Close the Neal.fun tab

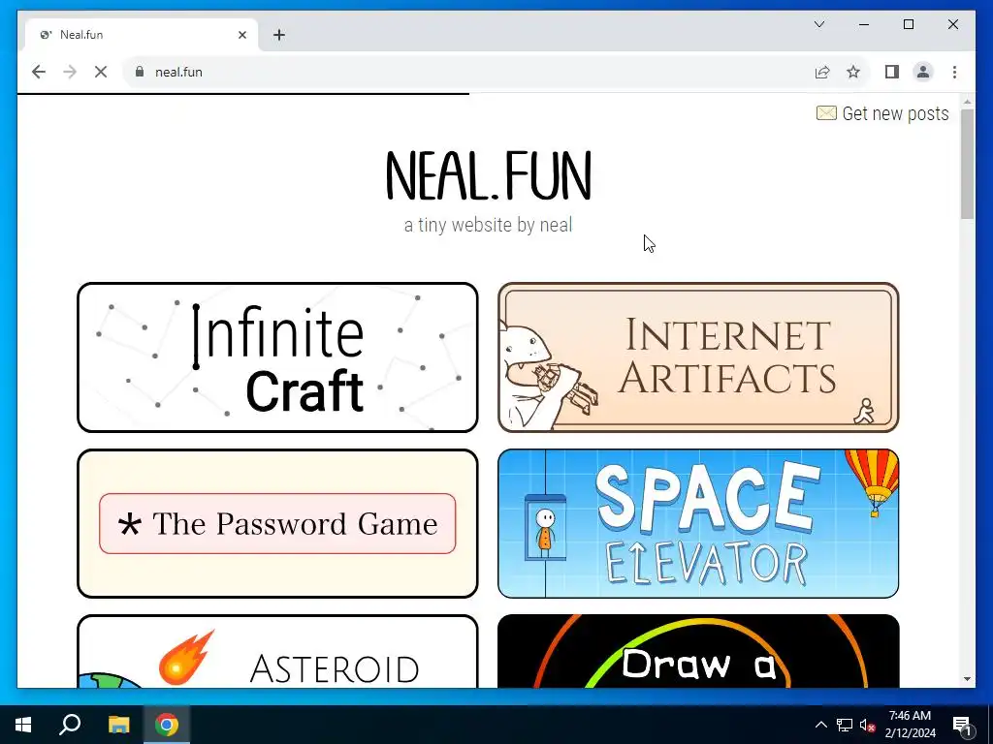[x=241, y=35]
